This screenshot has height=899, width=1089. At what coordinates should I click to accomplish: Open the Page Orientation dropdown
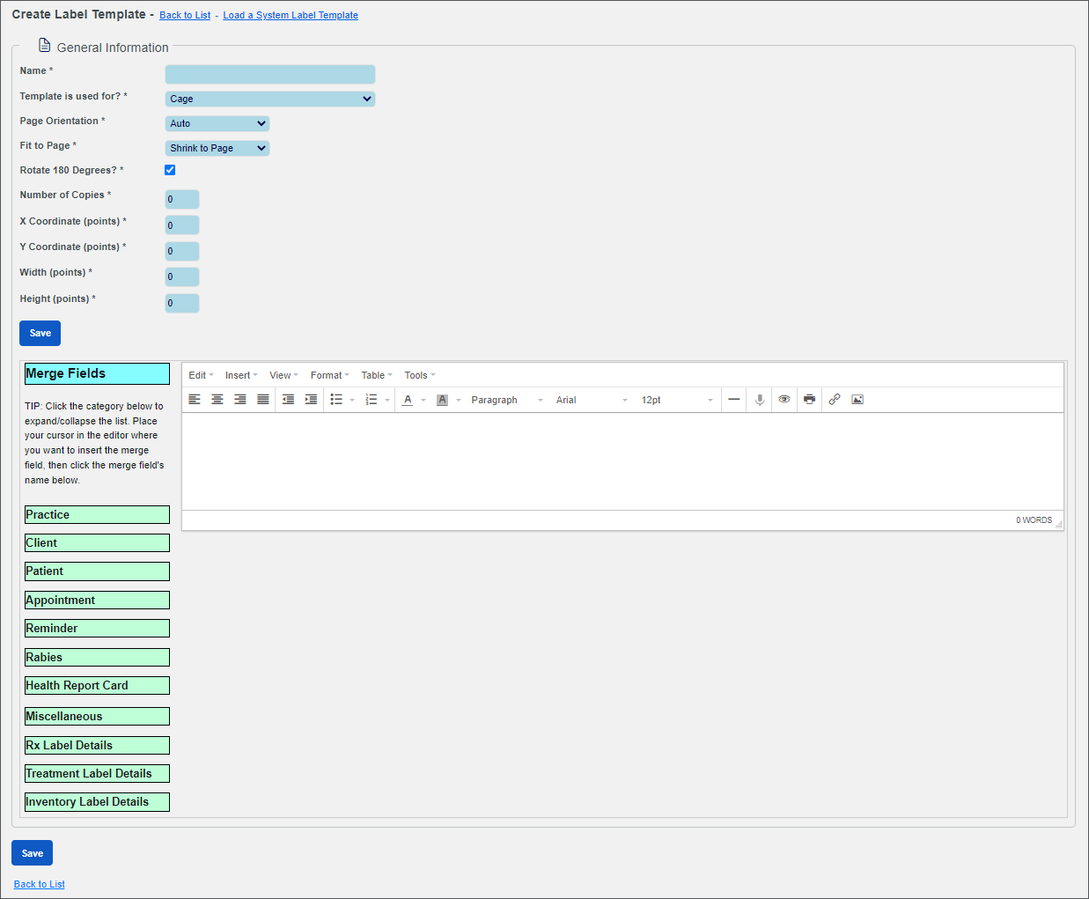[217, 123]
